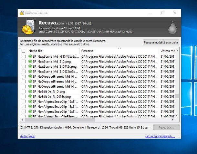Click green status dot of SP_NextScene_Md_S_D@2x.png
The height and width of the screenshot is (154, 197).
30,66
